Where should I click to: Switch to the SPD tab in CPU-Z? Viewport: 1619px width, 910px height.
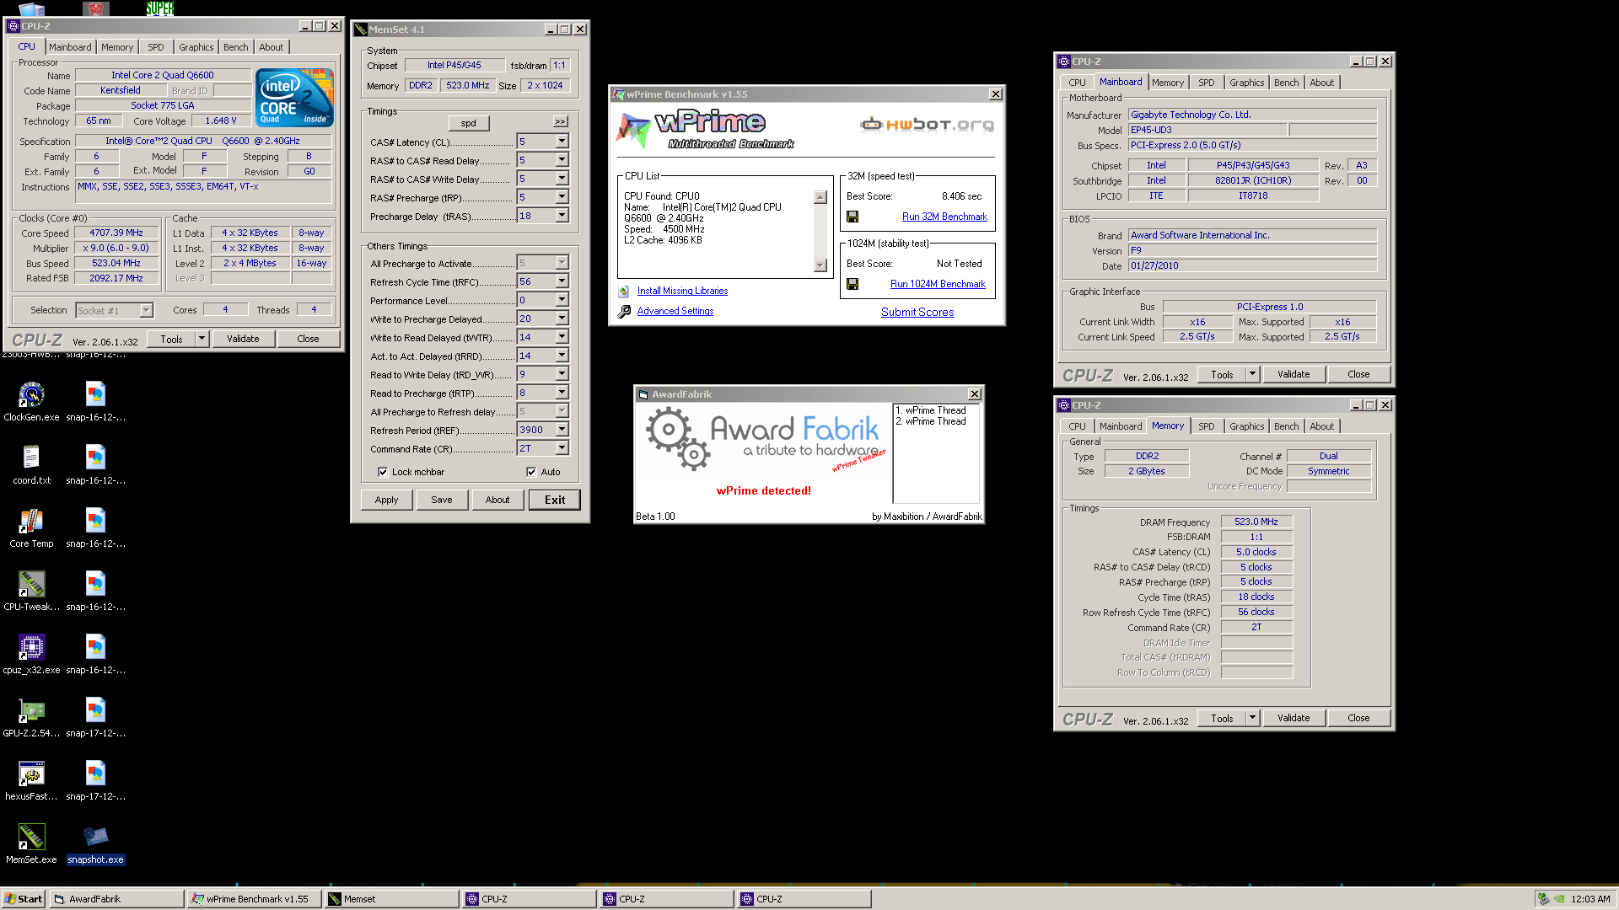pyautogui.click(x=156, y=47)
